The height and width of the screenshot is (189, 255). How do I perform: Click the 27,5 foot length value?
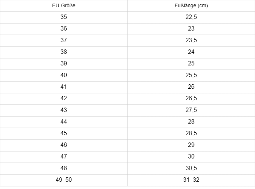(x=191, y=110)
